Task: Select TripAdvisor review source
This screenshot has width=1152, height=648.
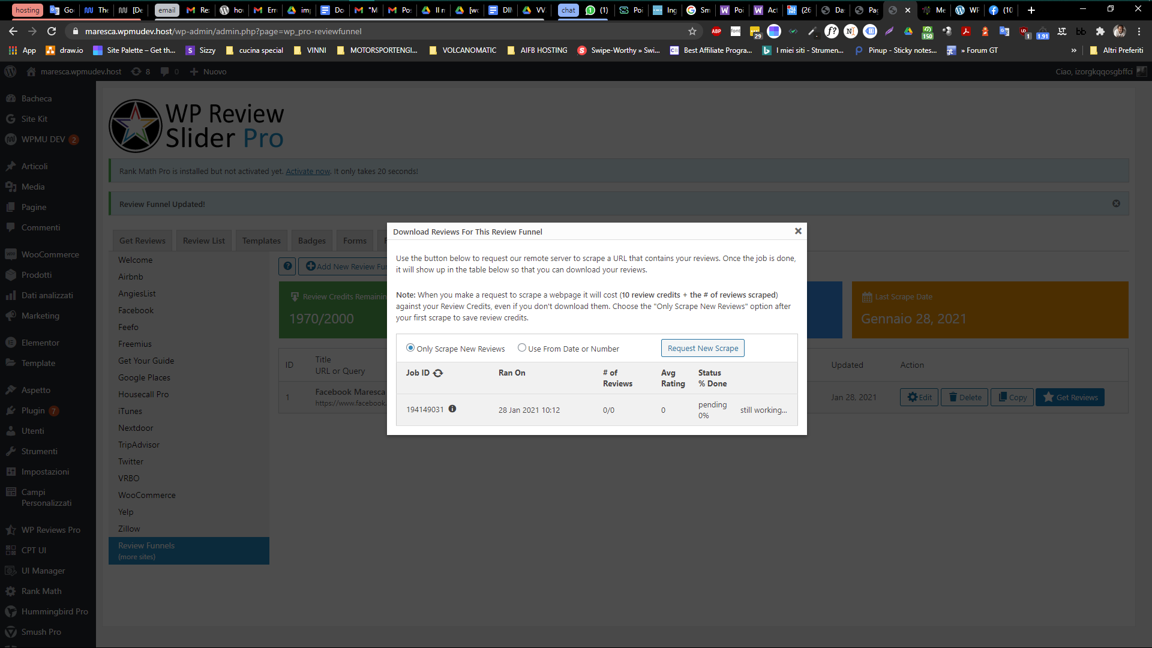Action: [x=139, y=445]
